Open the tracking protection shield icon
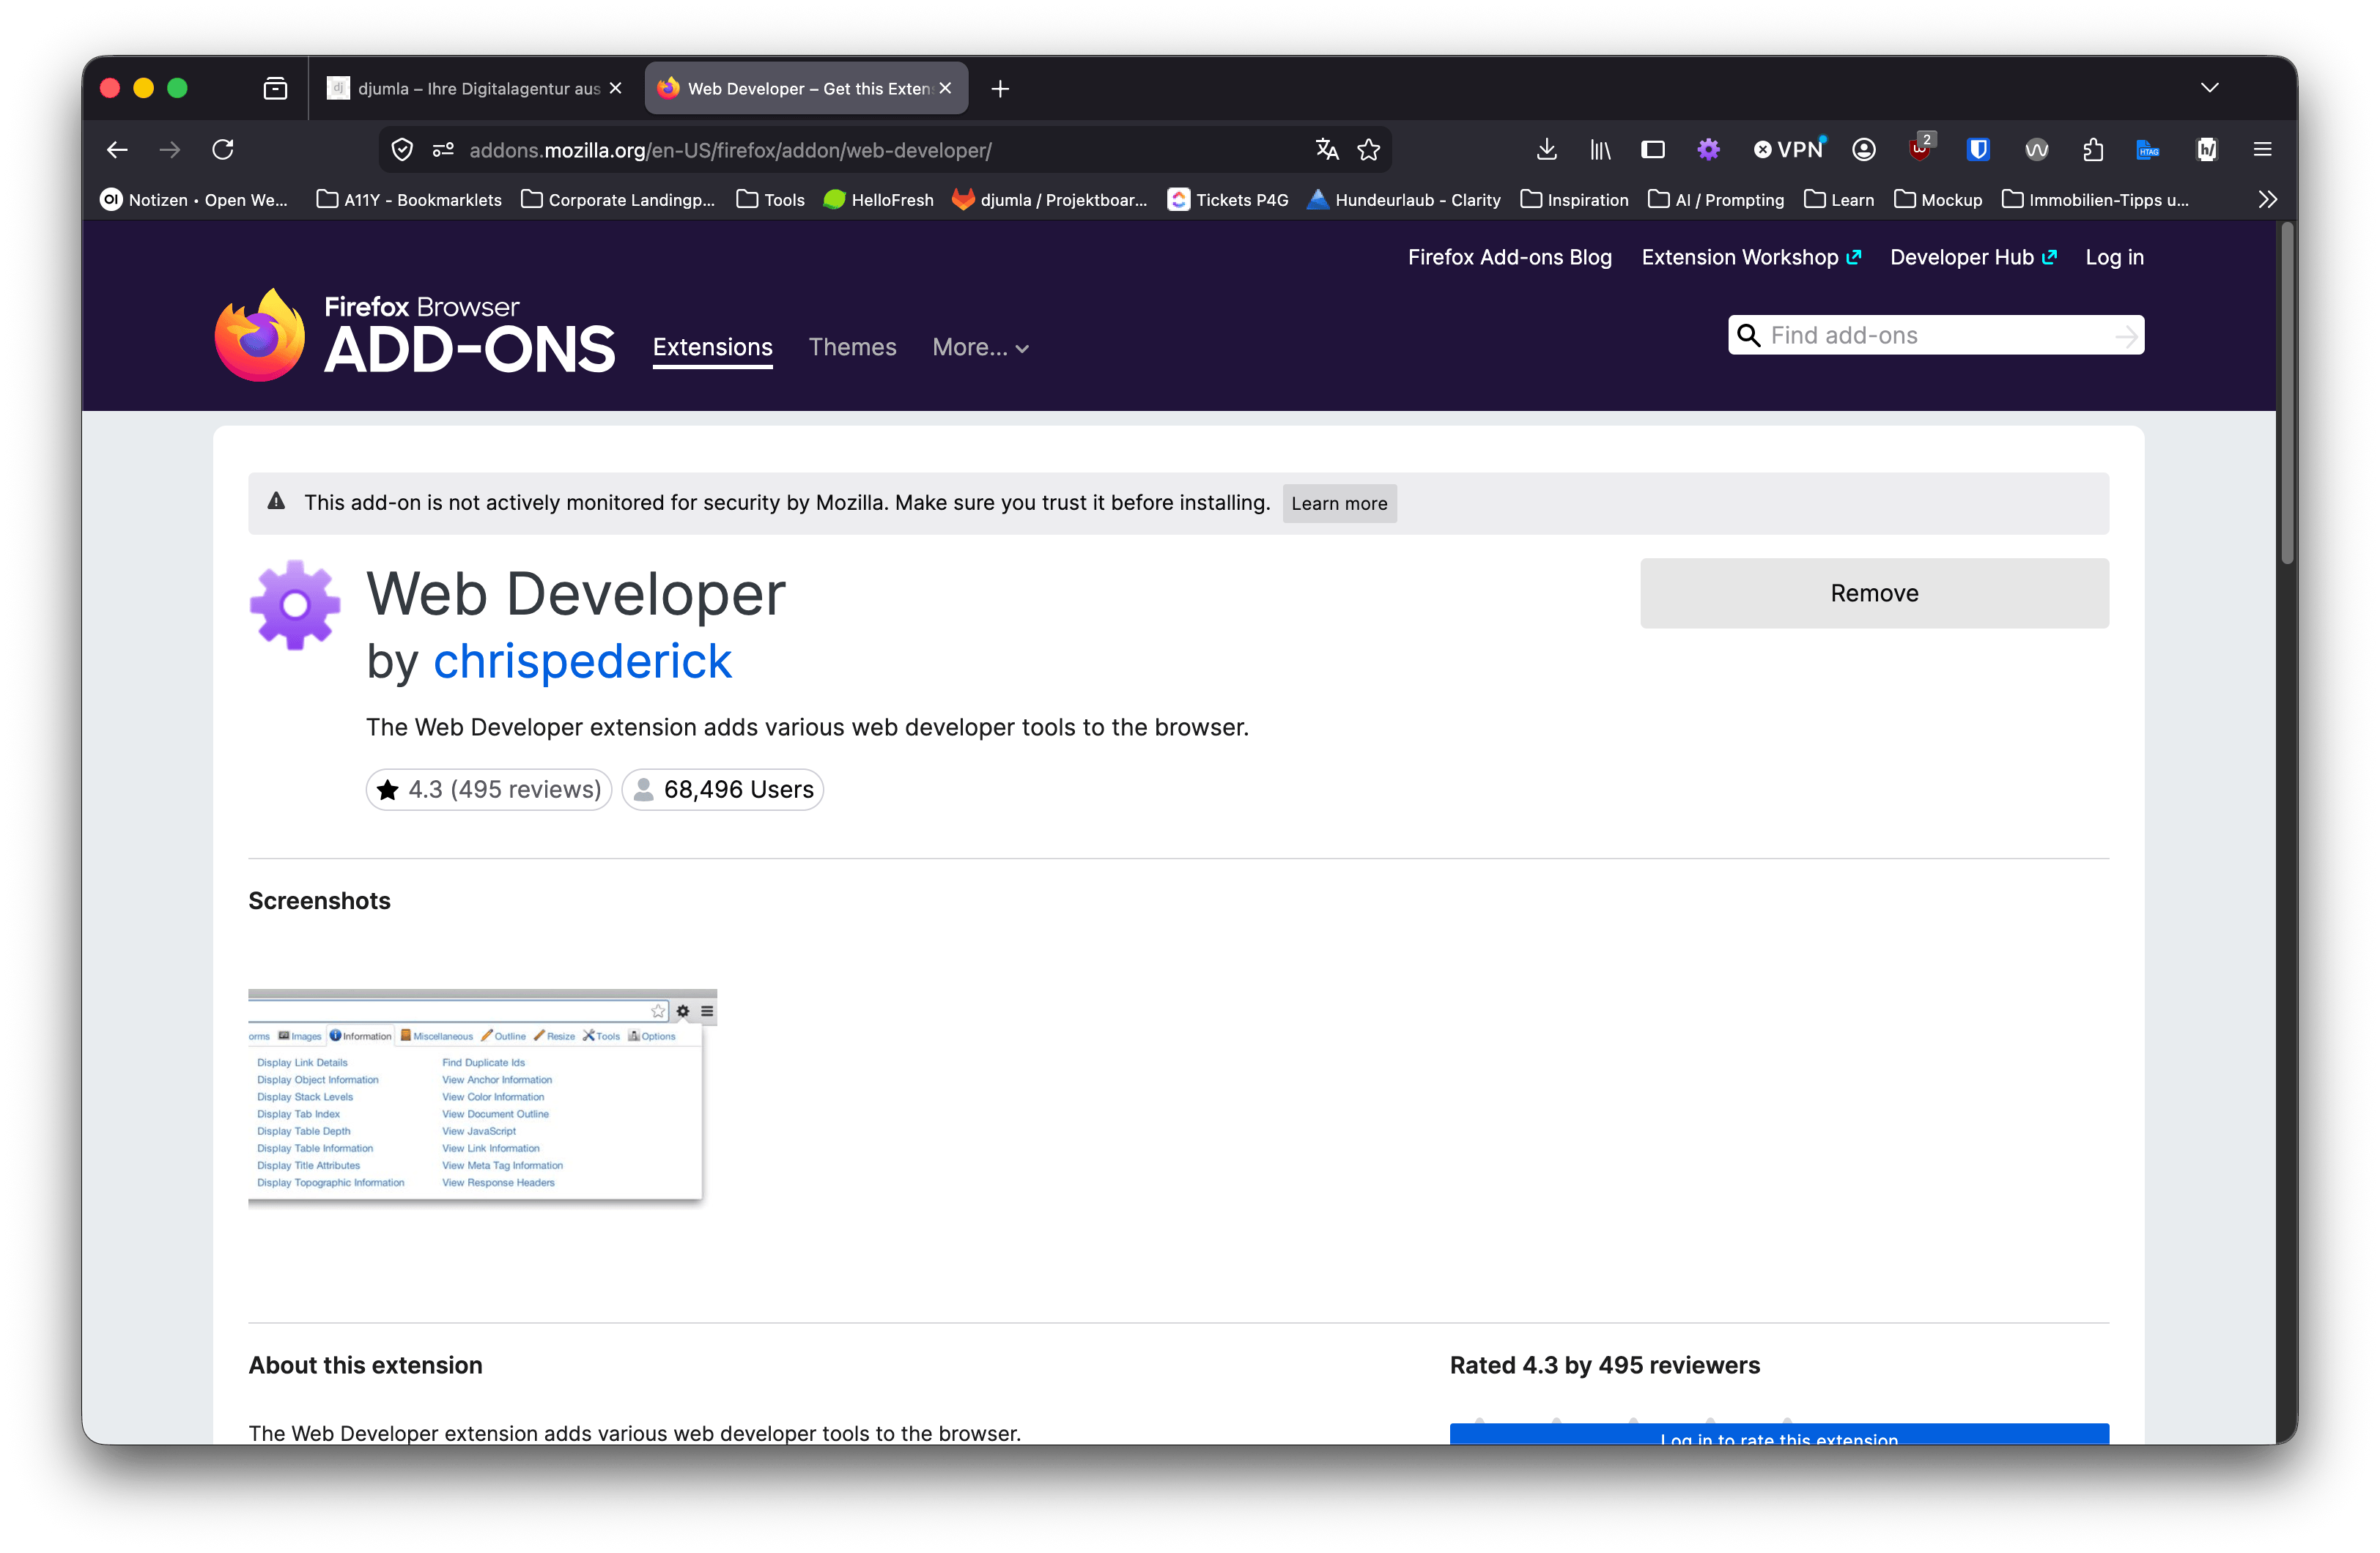This screenshot has height=1553, width=2380. click(402, 150)
